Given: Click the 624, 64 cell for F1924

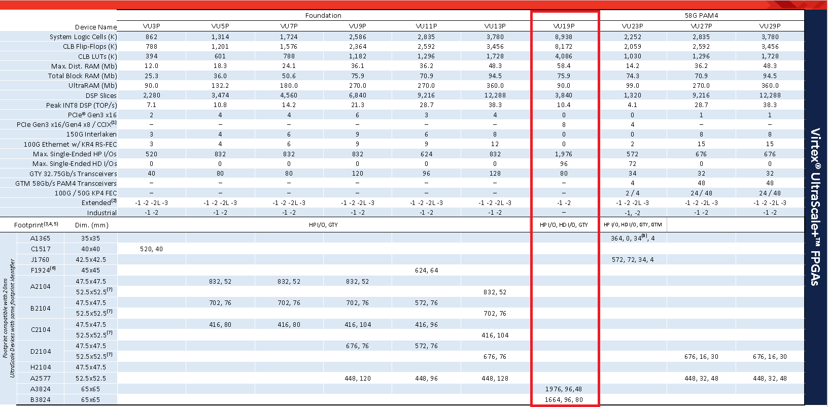Looking at the screenshot, I should 426,270.
